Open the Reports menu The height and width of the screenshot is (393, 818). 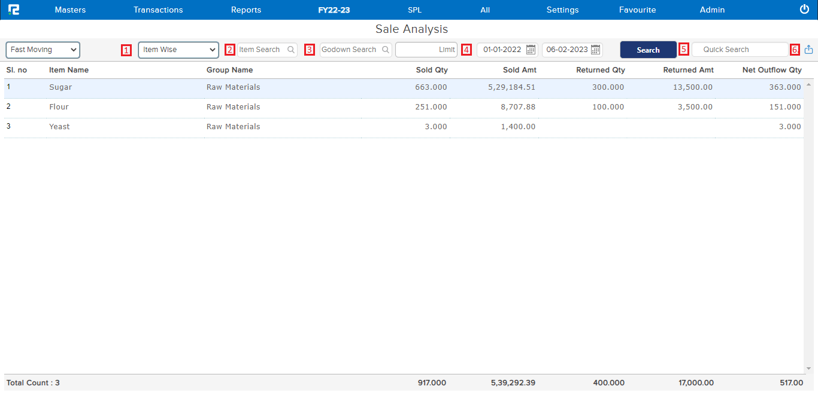coord(246,10)
